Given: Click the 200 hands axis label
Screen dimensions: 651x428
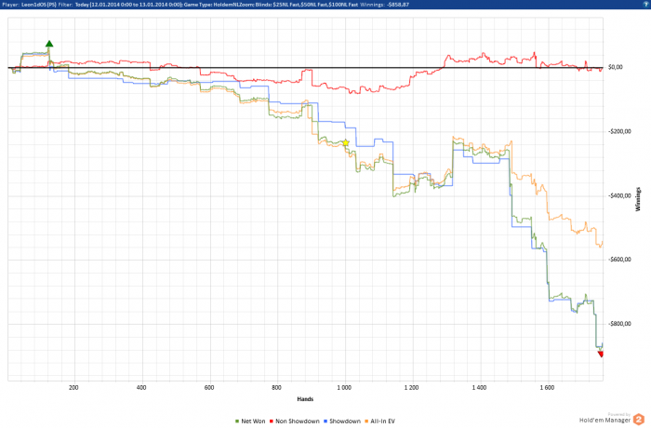Looking at the screenshot, I should click(73, 387).
